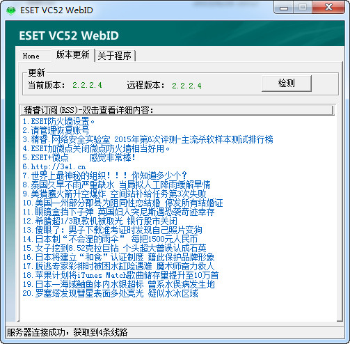
Task: Select item 20 罗塞塔发现彗星表面多处亮光
Action: click(110, 293)
